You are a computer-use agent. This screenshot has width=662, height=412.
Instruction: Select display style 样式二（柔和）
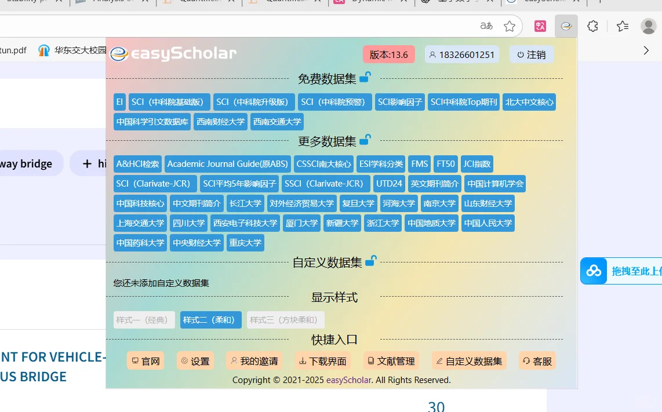coord(210,320)
